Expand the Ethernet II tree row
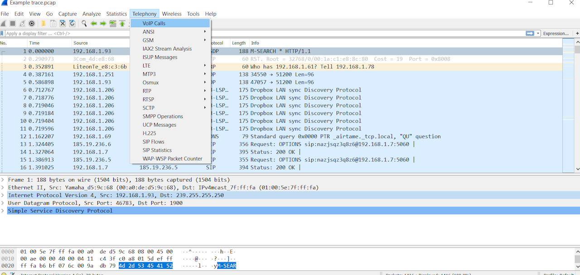 tap(3, 188)
